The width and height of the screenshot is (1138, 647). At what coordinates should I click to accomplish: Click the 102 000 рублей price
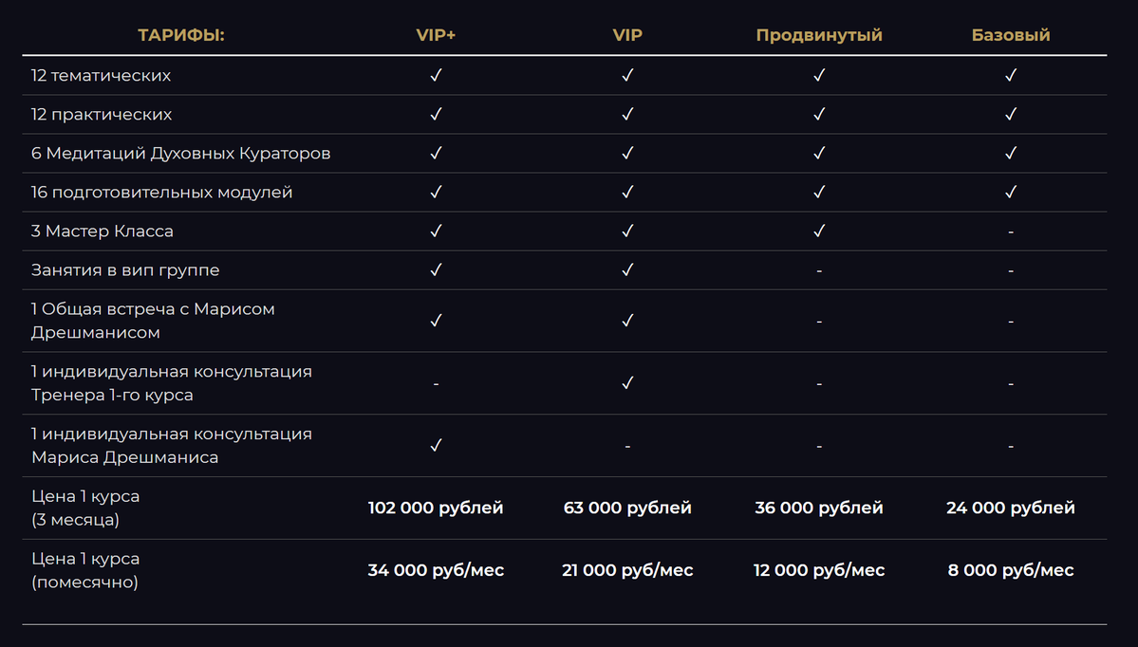[x=436, y=508]
